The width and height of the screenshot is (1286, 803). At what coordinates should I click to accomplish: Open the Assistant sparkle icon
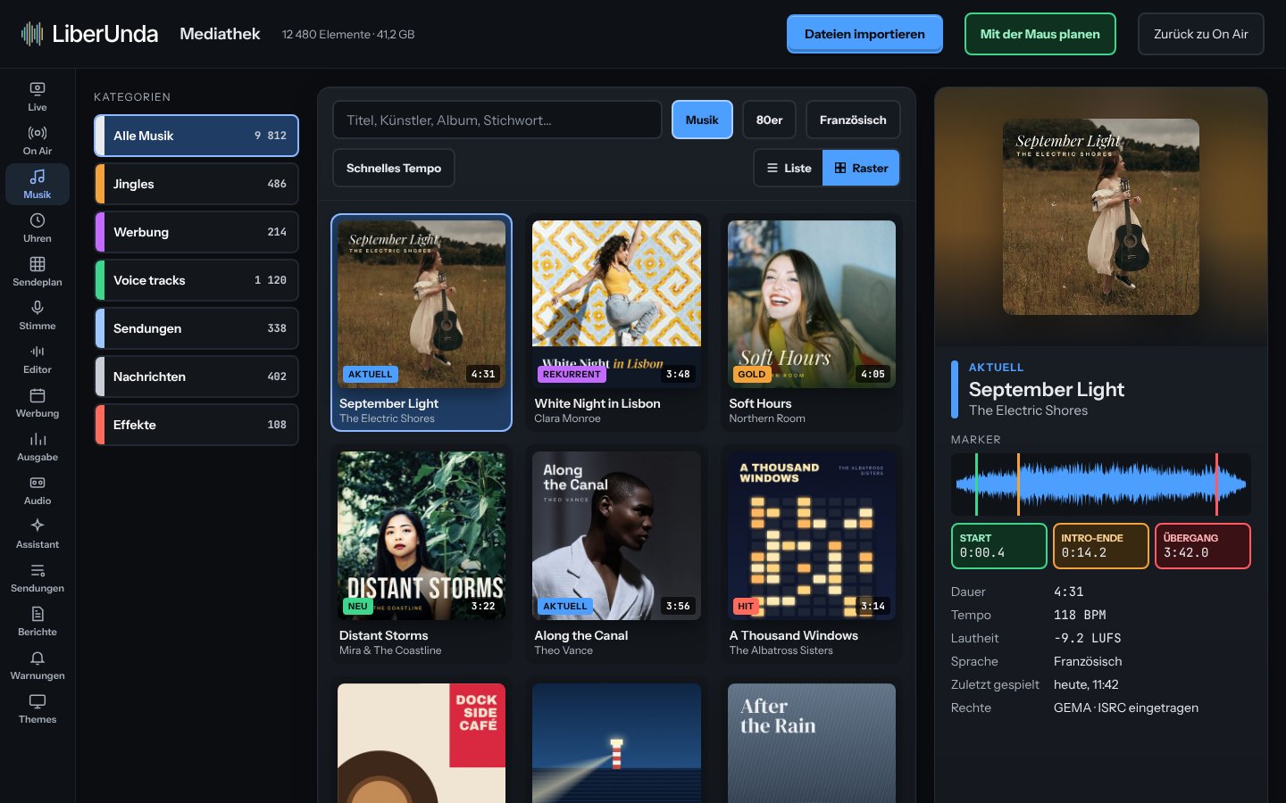coord(38,534)
